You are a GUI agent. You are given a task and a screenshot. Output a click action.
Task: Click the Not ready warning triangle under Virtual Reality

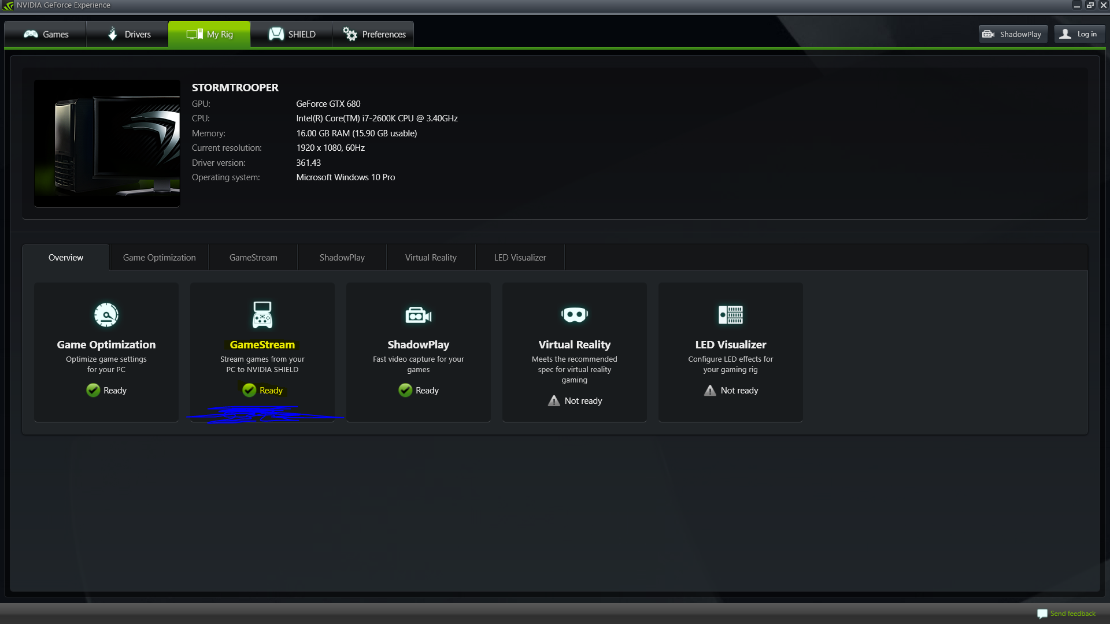click(x=554, y=401)
